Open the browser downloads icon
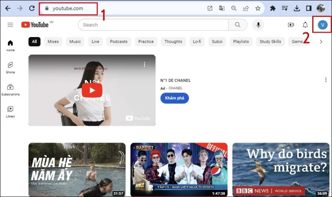Screen dimensions: 332x197 [x=297, y=8]
